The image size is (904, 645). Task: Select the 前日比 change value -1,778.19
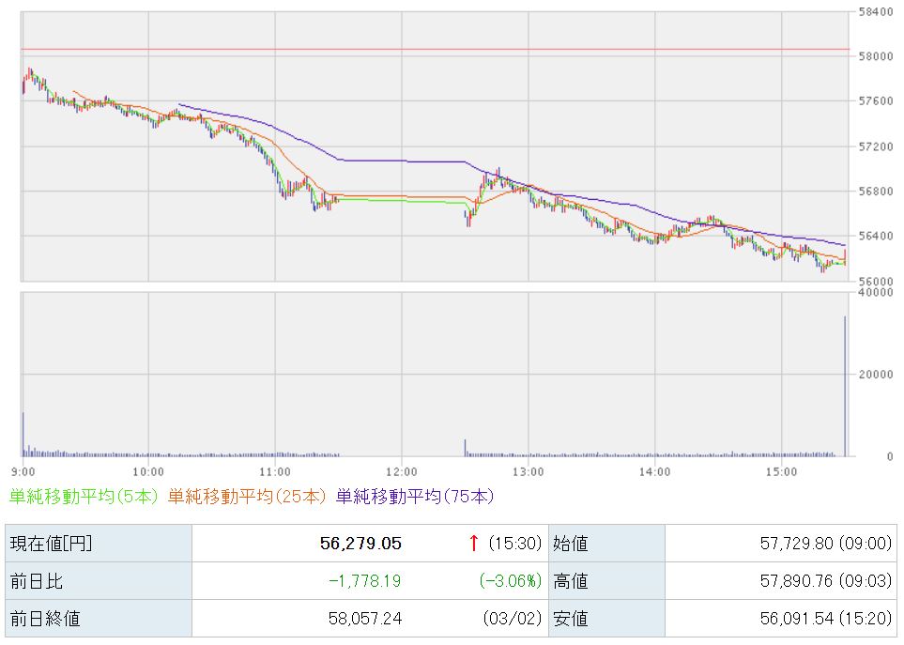click(x=364, y=581)
